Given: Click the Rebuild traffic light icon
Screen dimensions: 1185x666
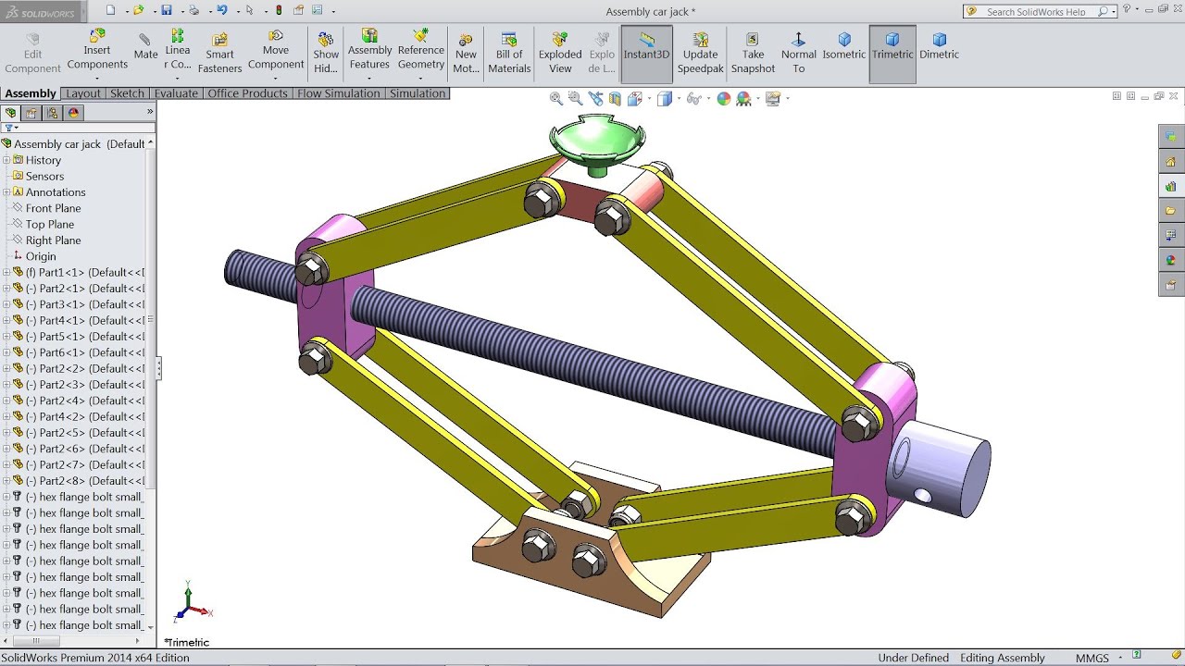Looking at the screenshot, I should tap(279, 10).
